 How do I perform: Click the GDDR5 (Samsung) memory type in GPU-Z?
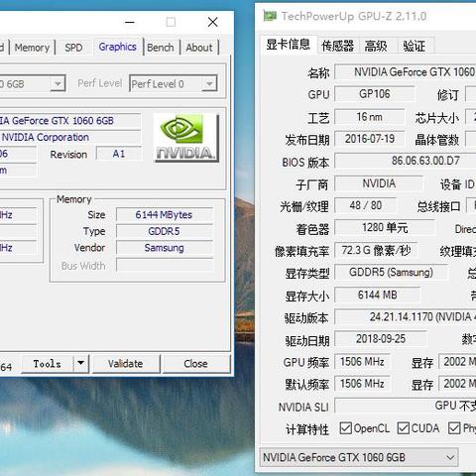point(391,273)
